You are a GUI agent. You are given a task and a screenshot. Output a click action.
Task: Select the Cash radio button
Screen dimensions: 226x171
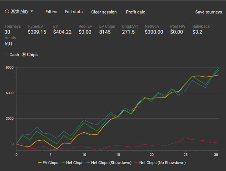(6, 55)
